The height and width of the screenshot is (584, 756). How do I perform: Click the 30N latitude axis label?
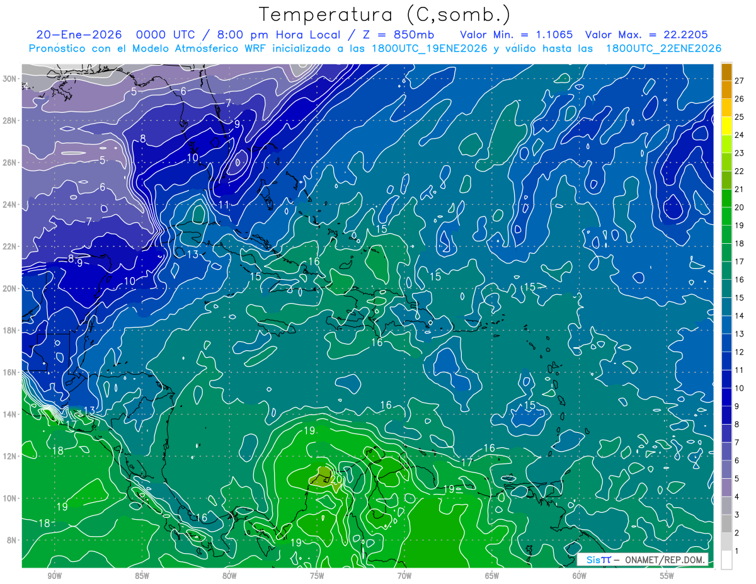pos(9,79)
